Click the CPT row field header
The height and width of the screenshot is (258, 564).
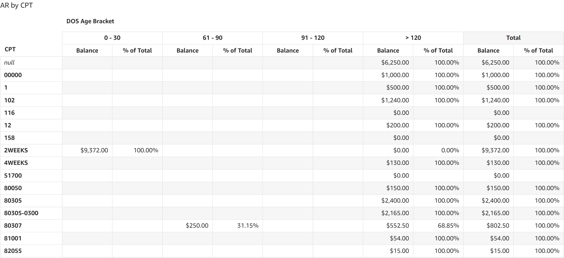[x=10, y=49]
